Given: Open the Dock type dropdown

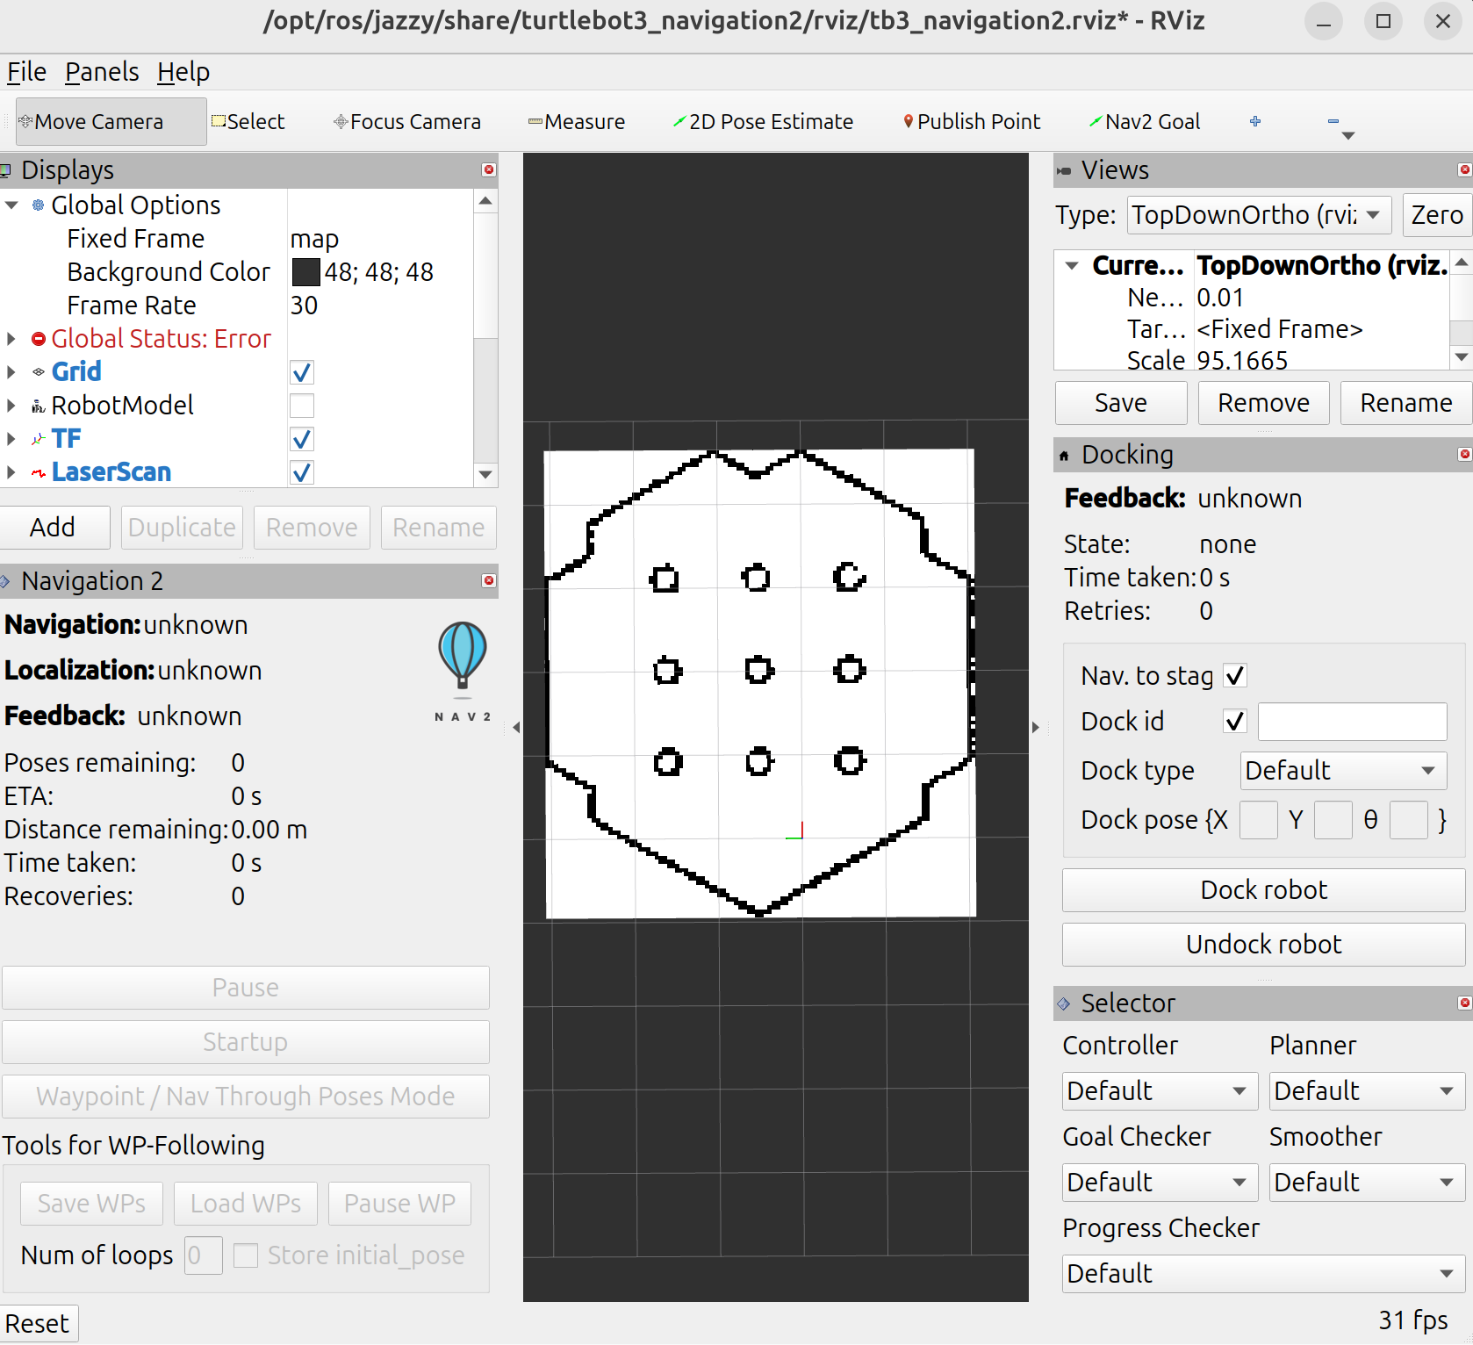Looking at the screenshot, I should 1343,771.
